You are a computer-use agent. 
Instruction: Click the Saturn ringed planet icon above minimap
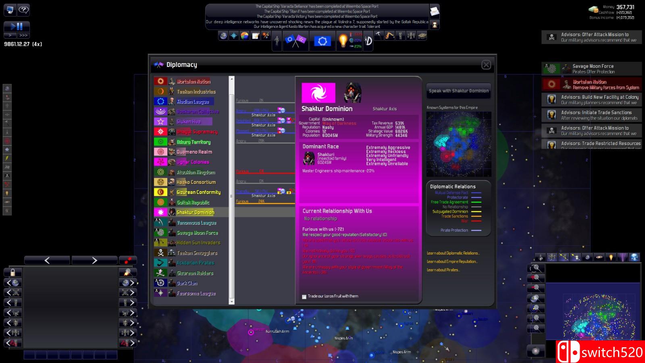coord(599,257)
